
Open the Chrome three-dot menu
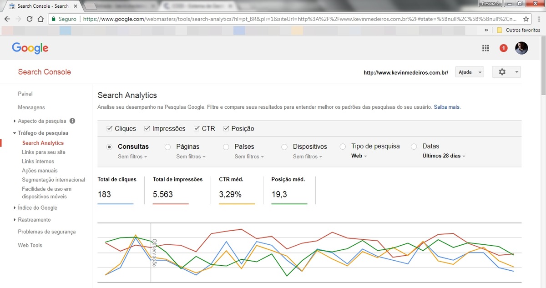(538, 19)
